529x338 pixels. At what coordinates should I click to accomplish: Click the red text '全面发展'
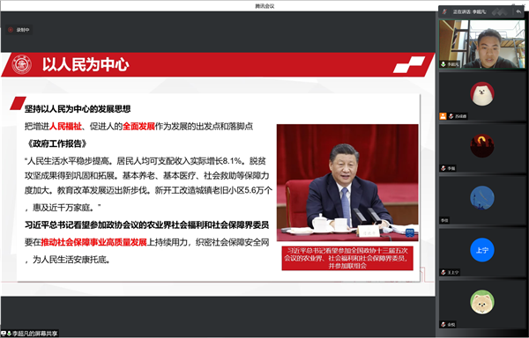coord(138,127)
